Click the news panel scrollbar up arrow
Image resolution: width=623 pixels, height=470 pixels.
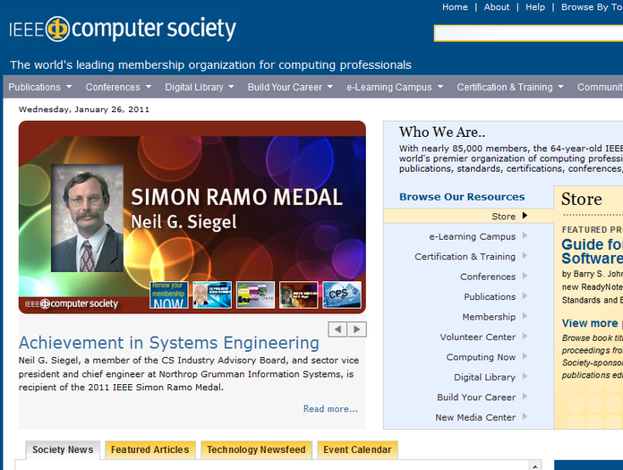(534, 466)
